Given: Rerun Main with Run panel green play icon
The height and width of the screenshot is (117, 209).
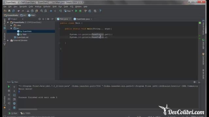Looking at the screenshot, I should [x=9, y=87].
